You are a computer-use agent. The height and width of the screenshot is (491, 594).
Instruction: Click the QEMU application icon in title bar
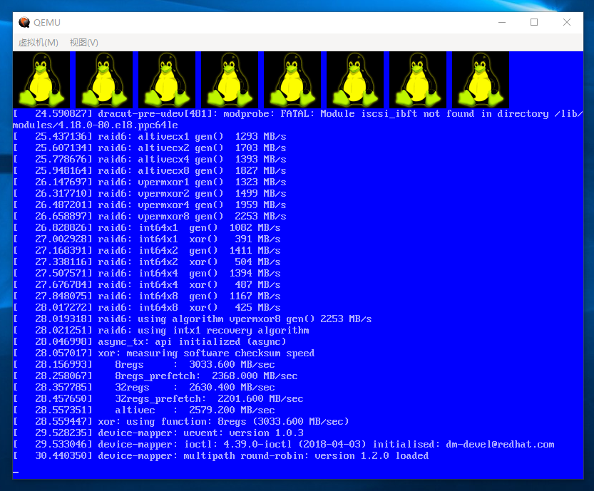24,22
